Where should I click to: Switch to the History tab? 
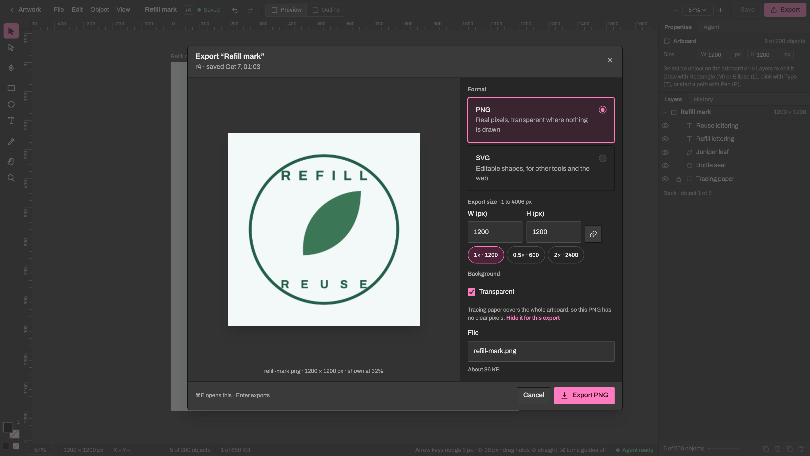pyautogui.click(x=703, y=100)
